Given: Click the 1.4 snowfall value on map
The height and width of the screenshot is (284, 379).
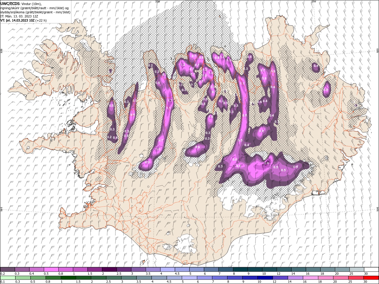Looking at the screenshot, I should tap(211, 72).
